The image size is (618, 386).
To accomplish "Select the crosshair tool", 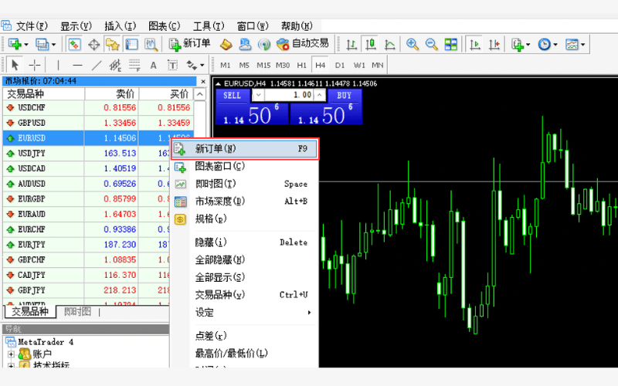I will click(x=35, y=65).
